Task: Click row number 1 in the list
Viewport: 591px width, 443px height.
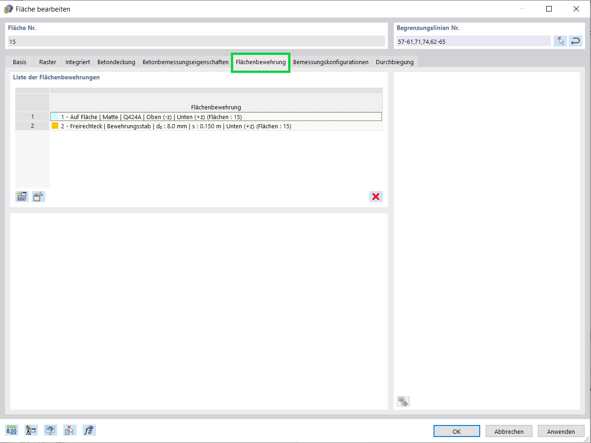Action: tap(32, 117)
